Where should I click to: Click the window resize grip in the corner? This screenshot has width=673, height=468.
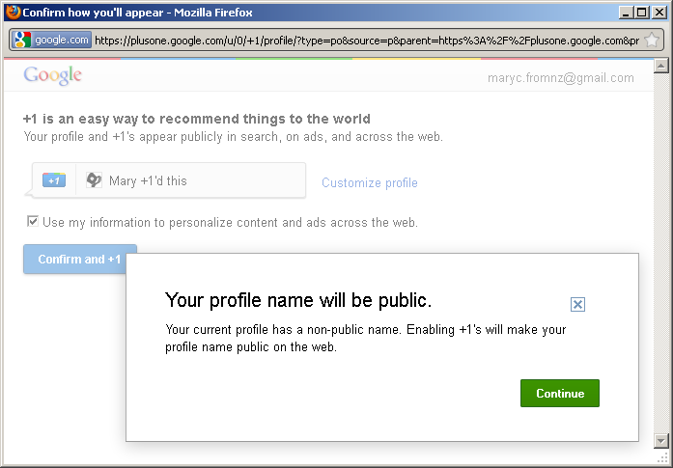(x=663, y=457)
